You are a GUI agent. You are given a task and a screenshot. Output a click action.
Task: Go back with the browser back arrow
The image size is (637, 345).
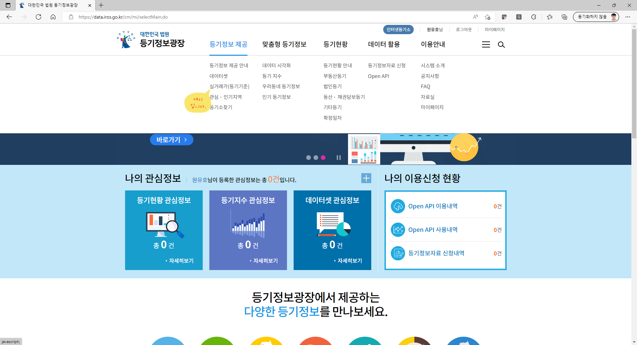[9, 17]
